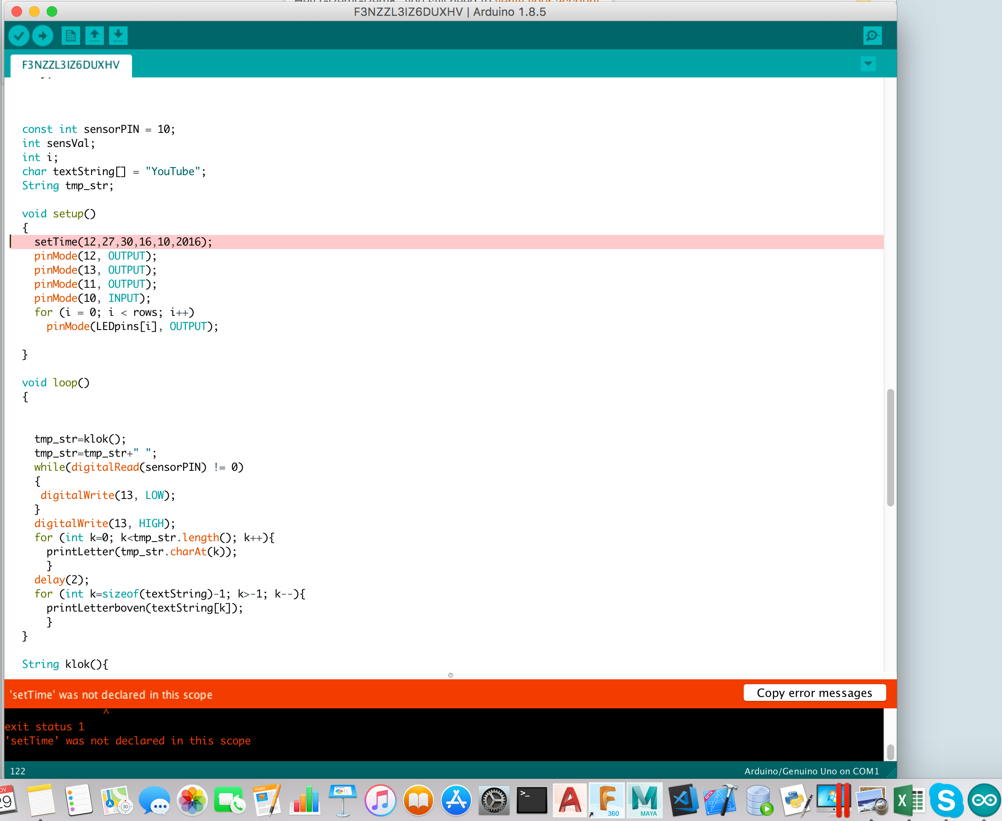Click the Verify checkmark button

(x=19, y=36)
